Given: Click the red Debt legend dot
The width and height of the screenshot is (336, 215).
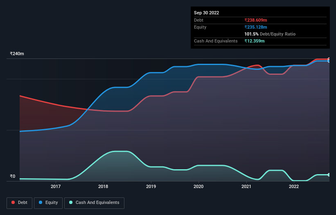Looking at the screenshot, I should tap(13, 202).
